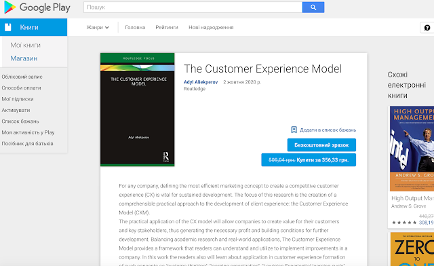Click the Безкоштовний зразок button
The height and width of the screenshot is (266, 434).
coord(321,145)
